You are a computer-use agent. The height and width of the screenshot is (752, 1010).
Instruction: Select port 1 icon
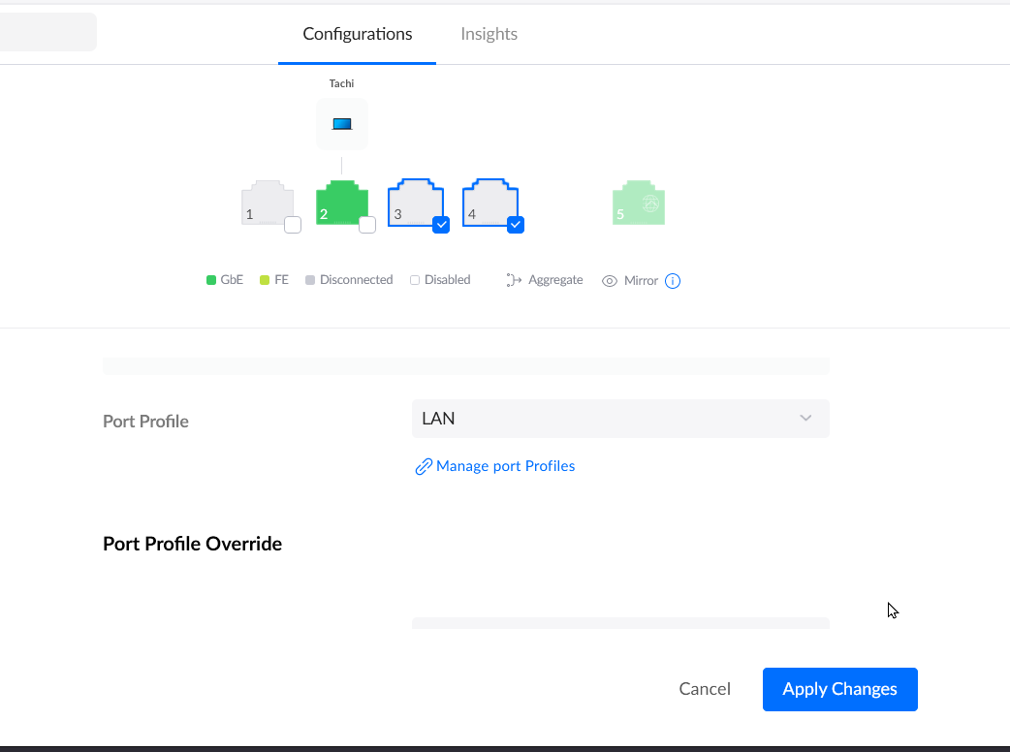pos(268,203)
